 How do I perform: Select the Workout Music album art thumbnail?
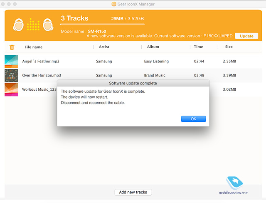click(x=11, y=89)
